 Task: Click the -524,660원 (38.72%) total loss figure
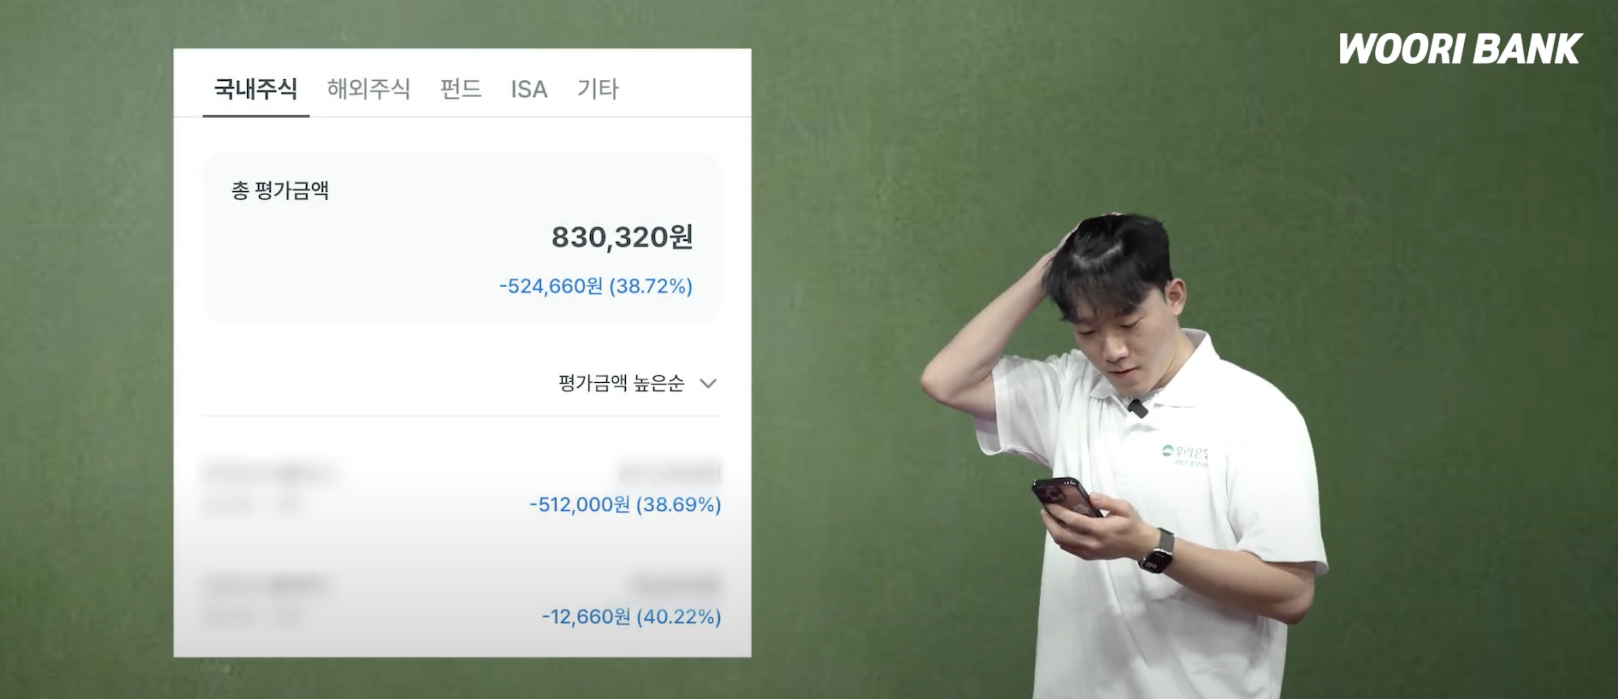pos(595,286)
